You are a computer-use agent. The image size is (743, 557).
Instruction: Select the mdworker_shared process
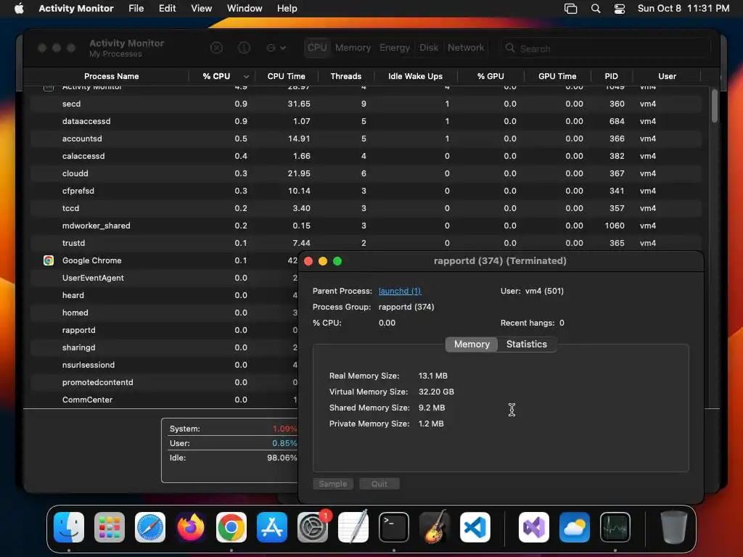tap(366, 226)
